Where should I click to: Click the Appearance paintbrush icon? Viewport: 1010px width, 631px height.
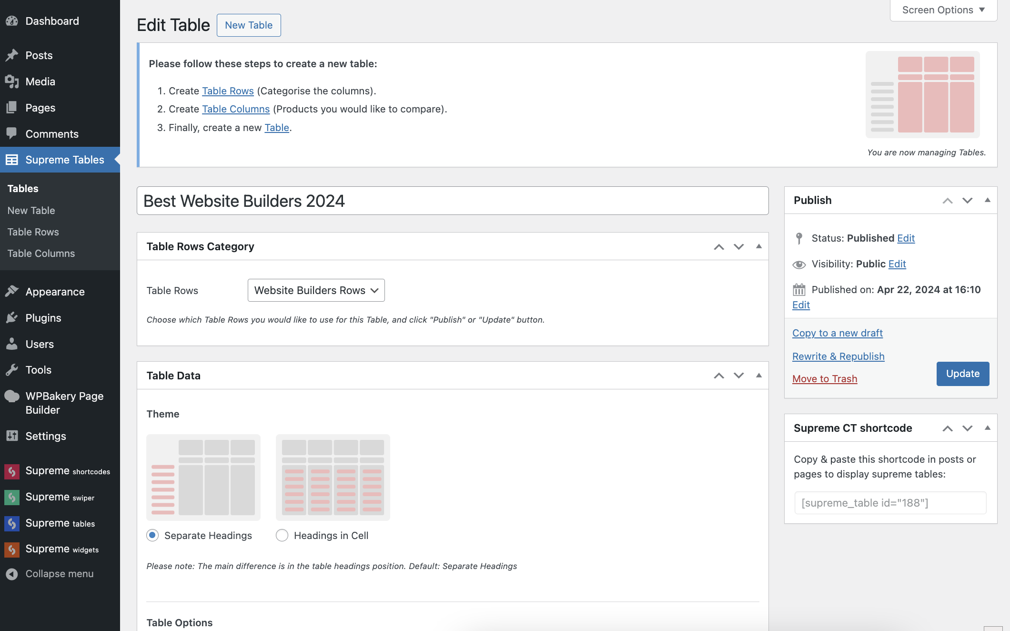click(12, 292)
